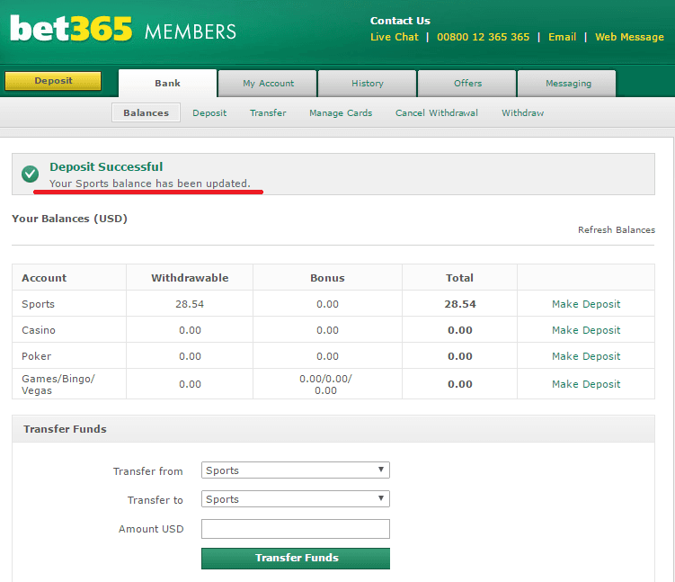Go to the Deposit sub-menu link
This screenshot has height=582, width=675.
click(209, 112)
